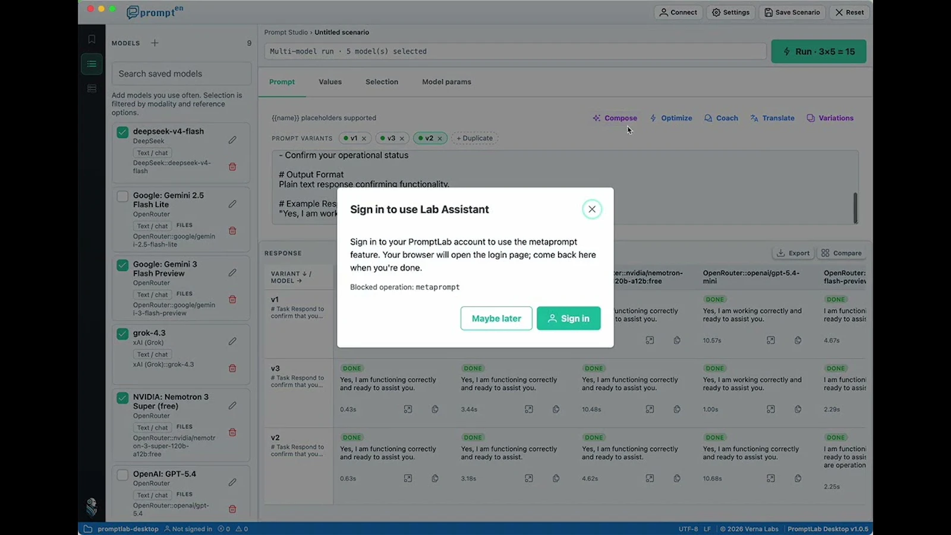
Task: Copy the v2 response taking 4.62s
Action: point(677,479)
